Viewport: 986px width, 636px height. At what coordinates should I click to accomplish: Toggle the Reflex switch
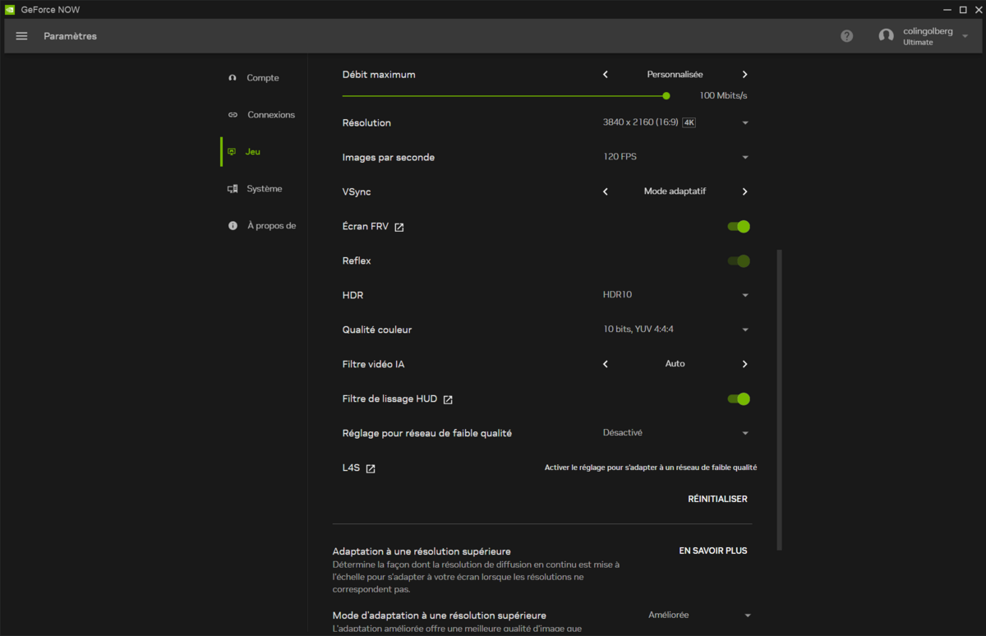pyautogui.click(x=739, y=261)
